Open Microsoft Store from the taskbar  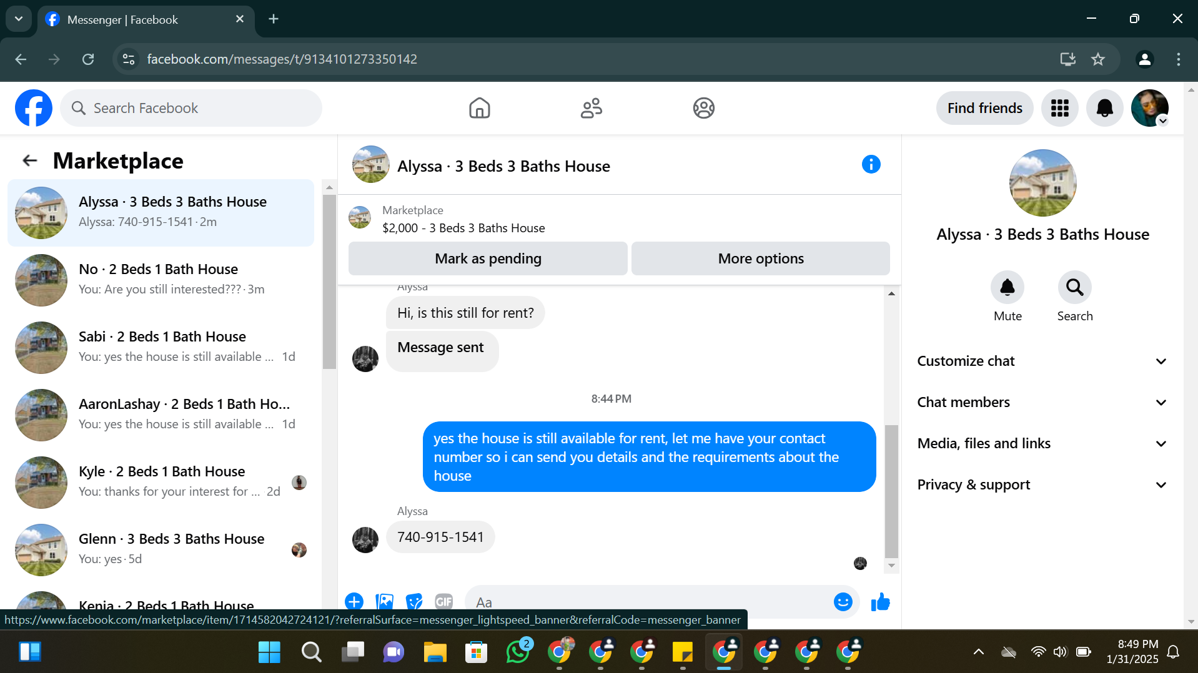coord(476,652)
